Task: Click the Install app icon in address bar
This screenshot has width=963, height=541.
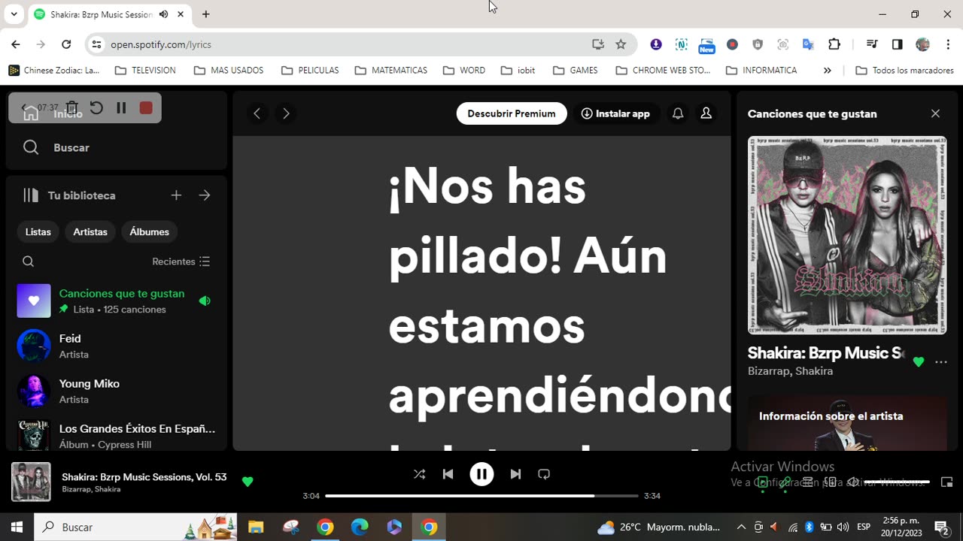Action: (x=598, y=44)
